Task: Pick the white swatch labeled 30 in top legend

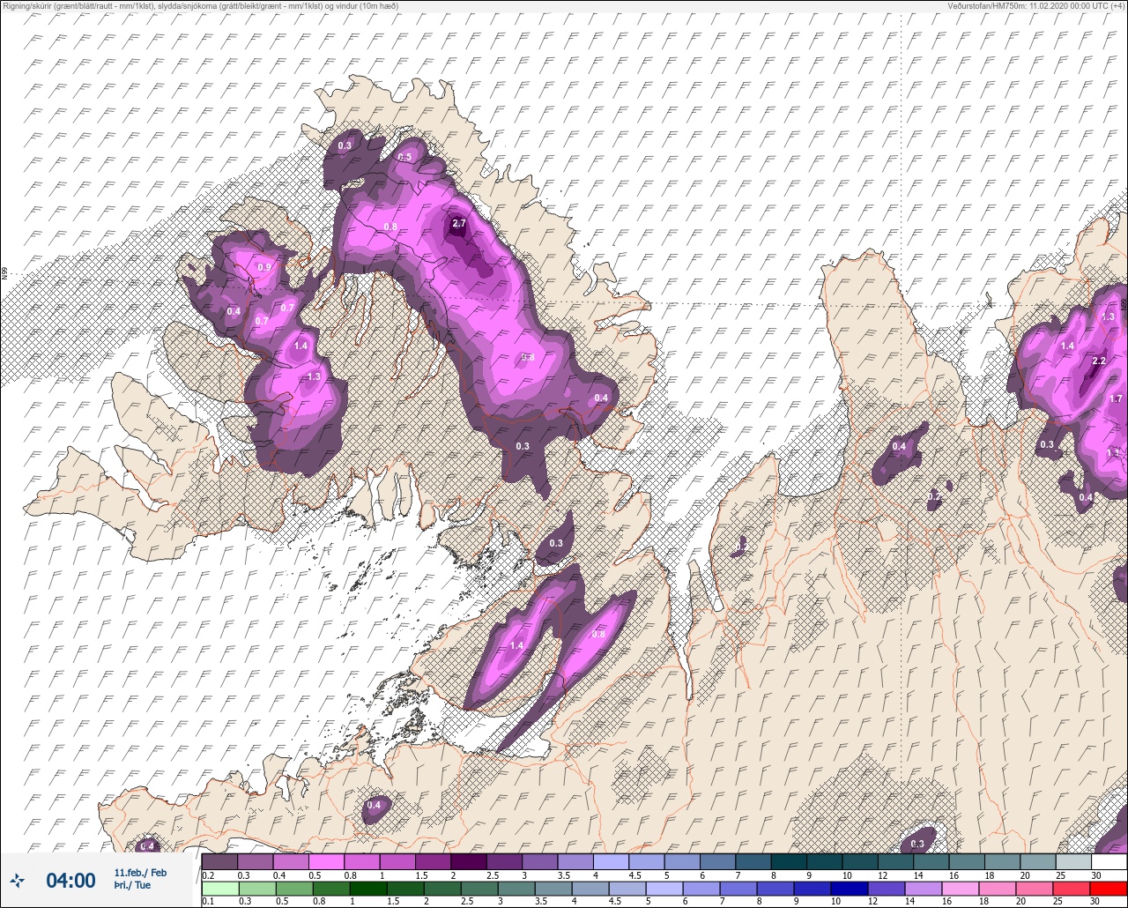Action: coord(1109,861)
